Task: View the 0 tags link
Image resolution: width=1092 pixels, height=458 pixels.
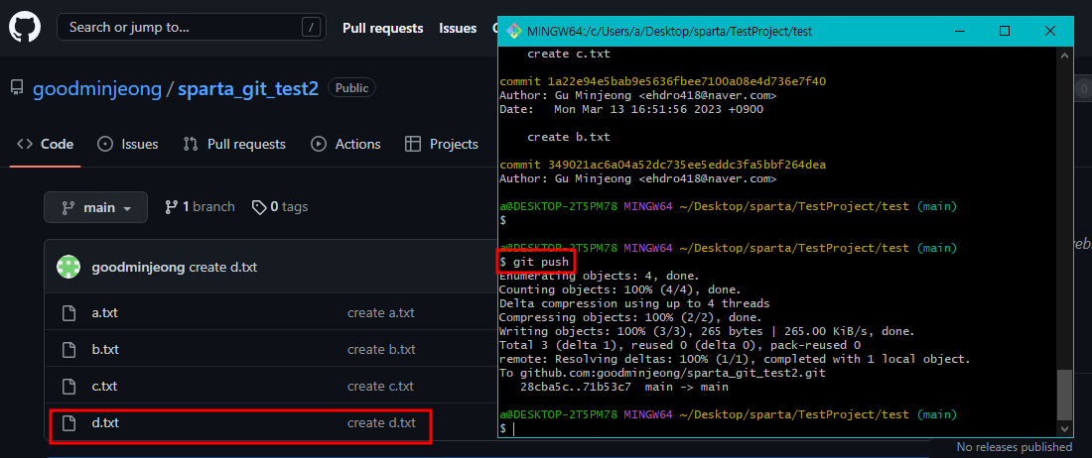Action: click(280, 207)
